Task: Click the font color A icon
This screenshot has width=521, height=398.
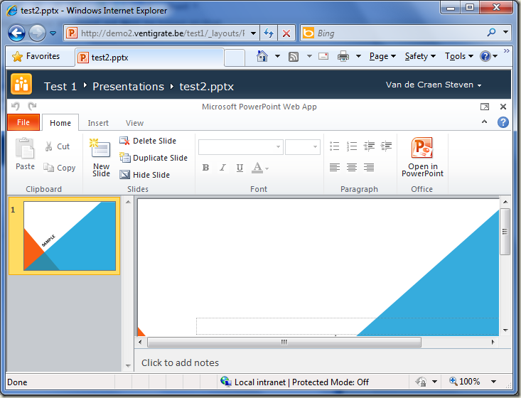Action: [257, 168]
